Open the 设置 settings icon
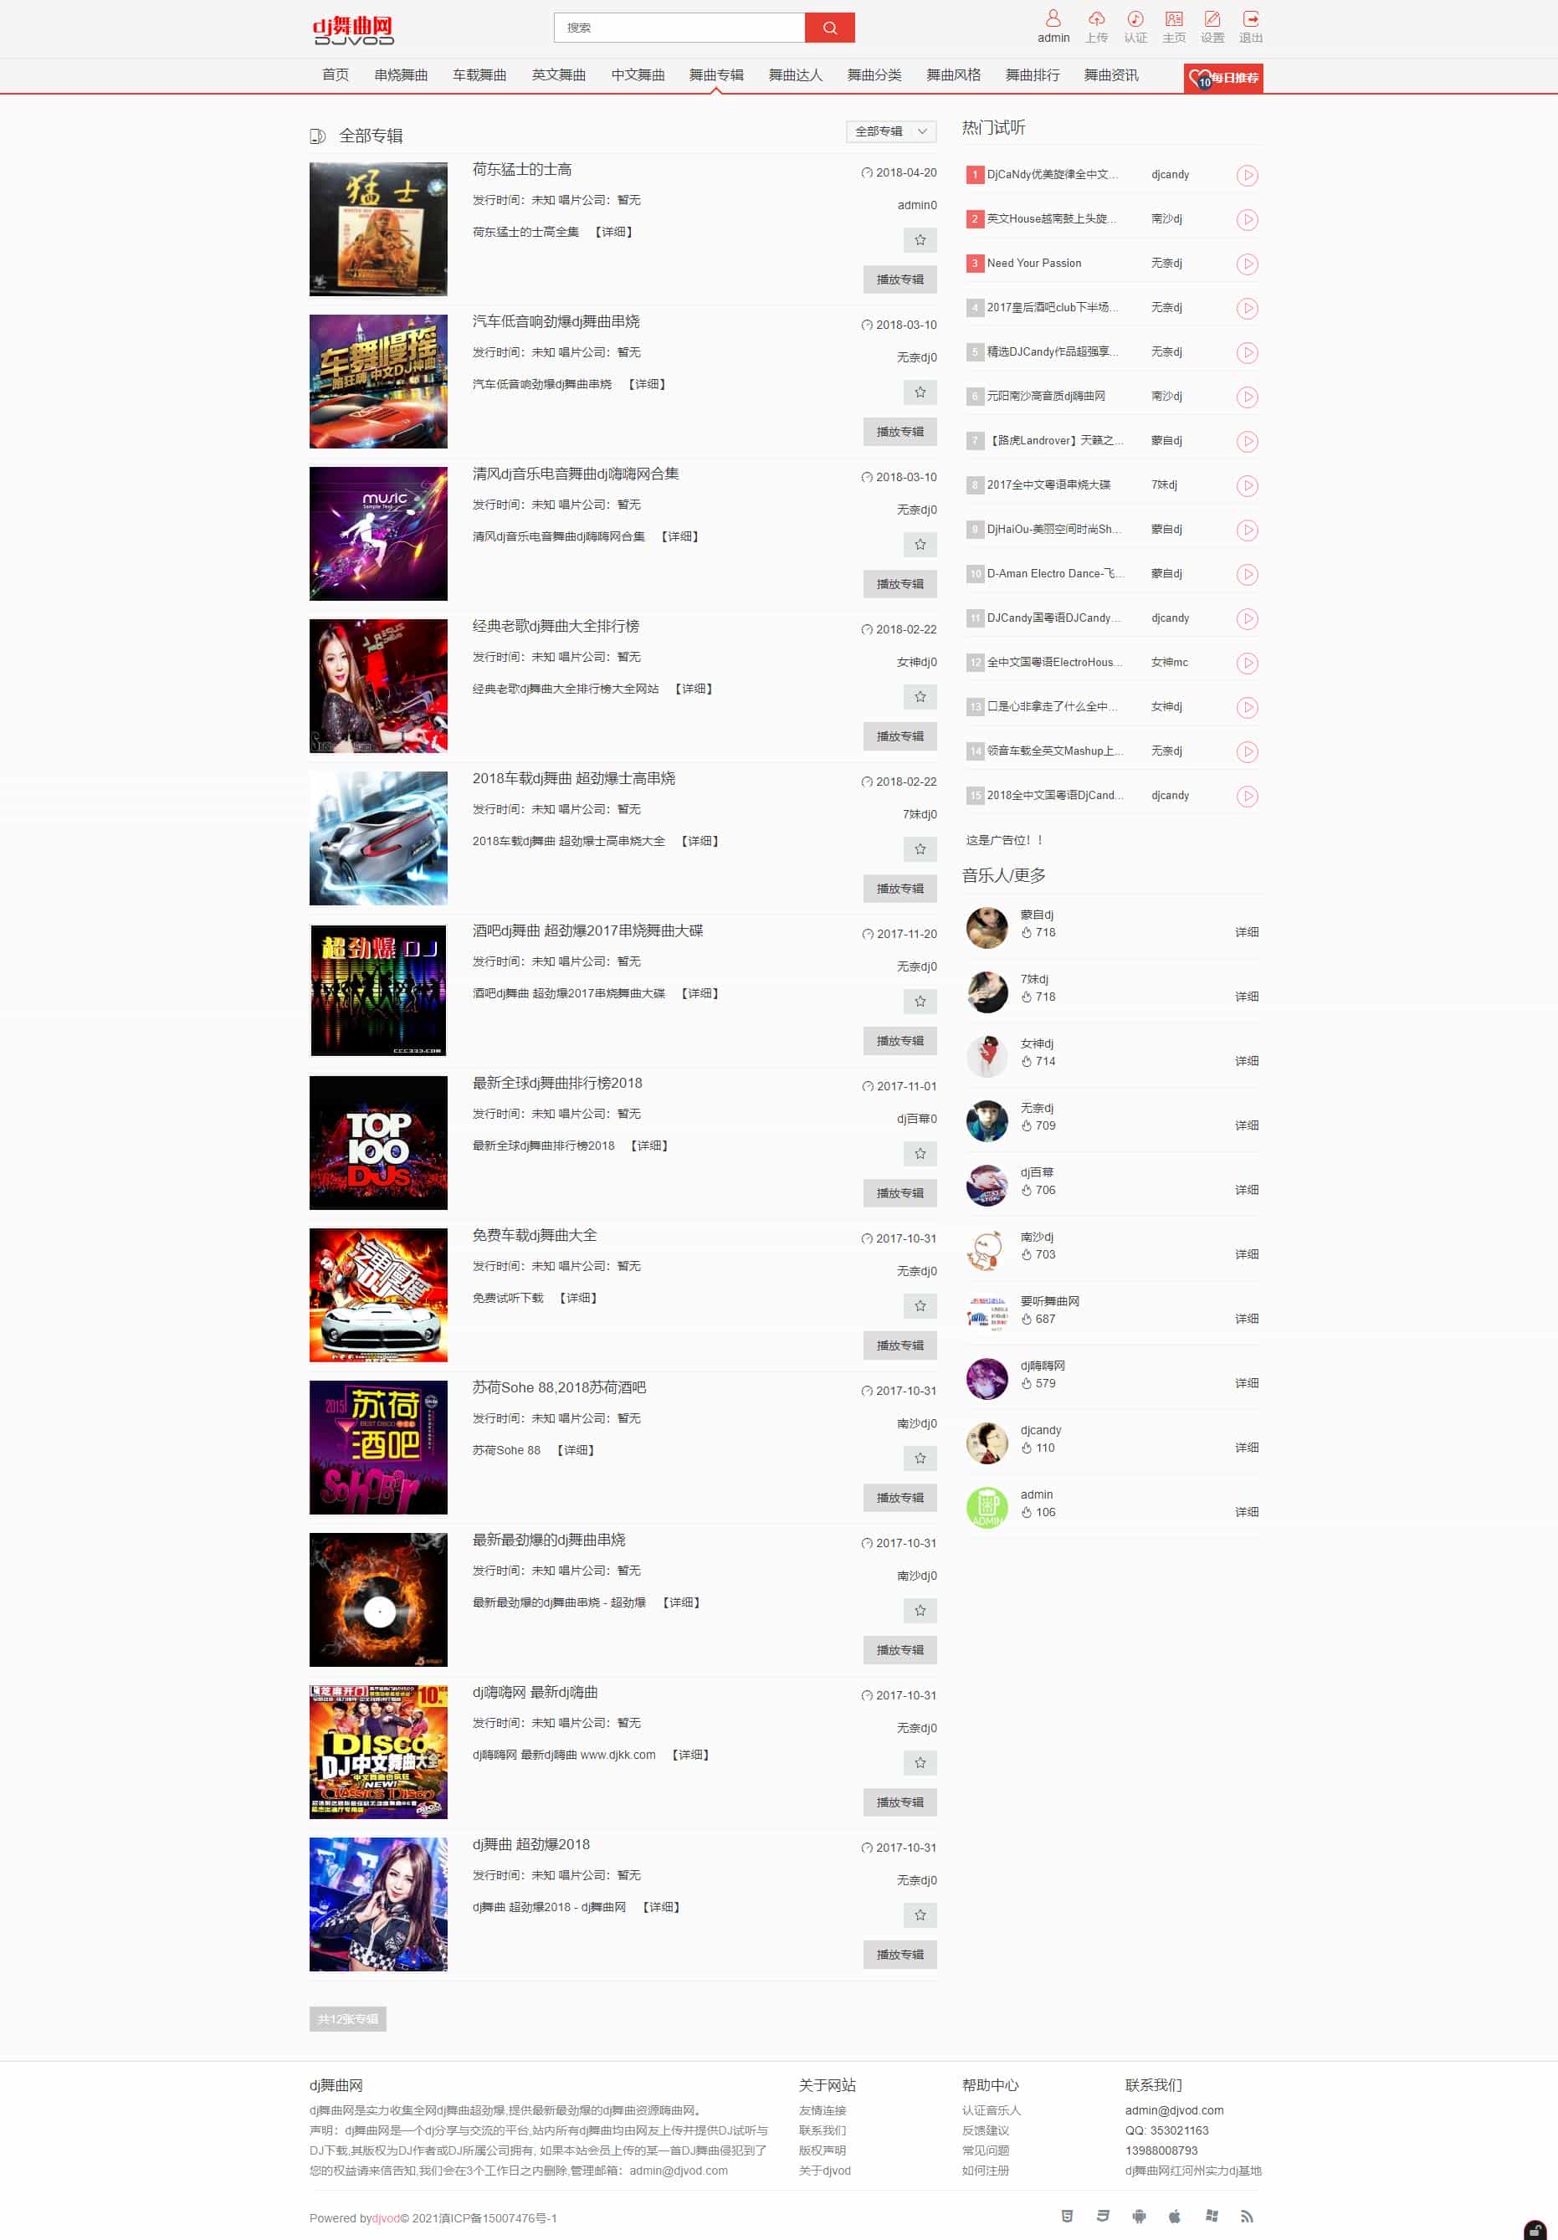 [1212, 26]
